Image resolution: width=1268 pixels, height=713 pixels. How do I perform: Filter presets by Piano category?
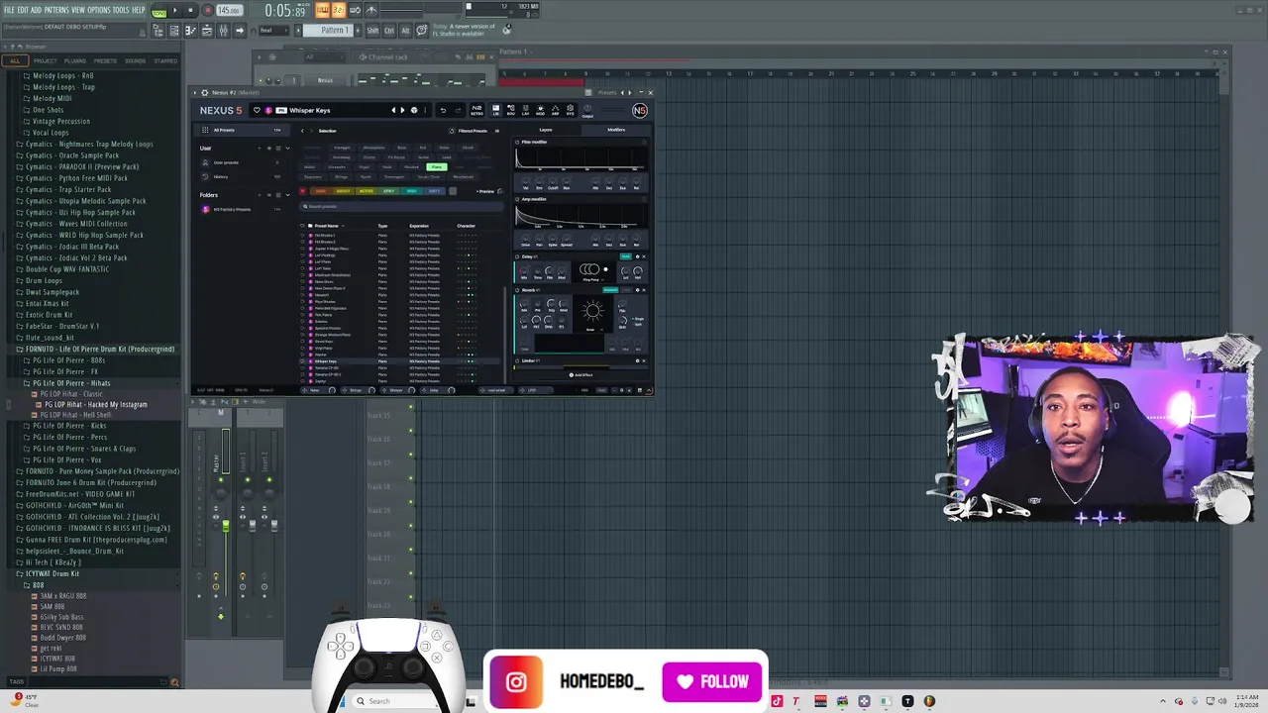437,167
